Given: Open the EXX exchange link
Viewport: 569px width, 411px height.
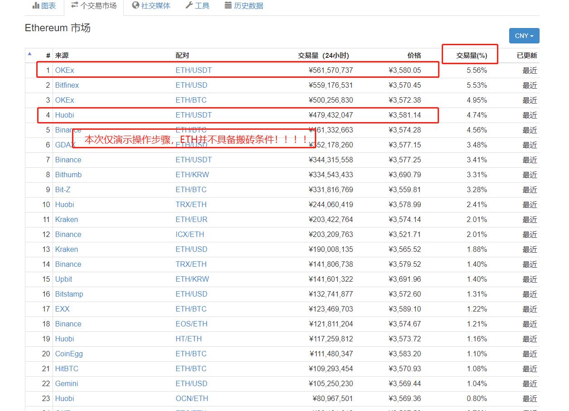Looking at the screenshot, I should (x=62, y=309).
